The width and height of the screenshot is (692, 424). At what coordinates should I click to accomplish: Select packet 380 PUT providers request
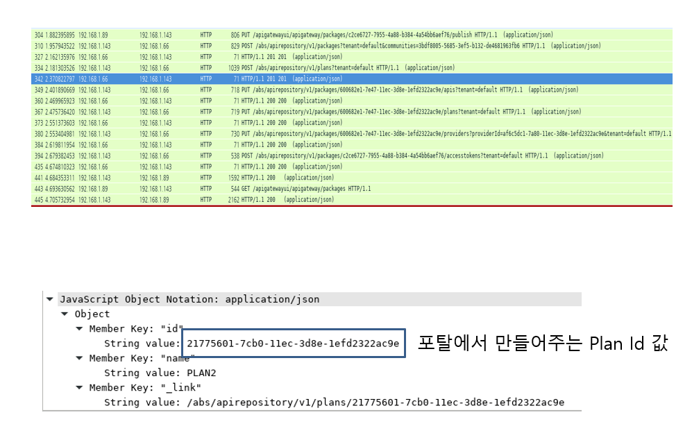tap(347, 134)
